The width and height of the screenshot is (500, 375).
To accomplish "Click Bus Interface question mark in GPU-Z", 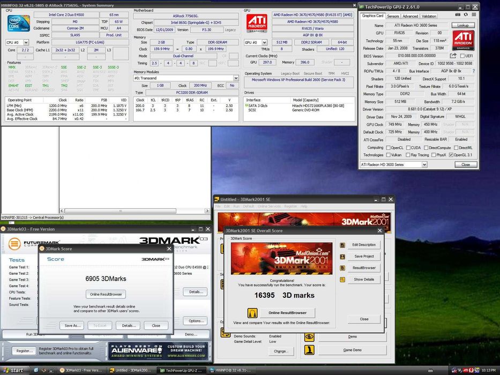I will [x=474, y=71].
